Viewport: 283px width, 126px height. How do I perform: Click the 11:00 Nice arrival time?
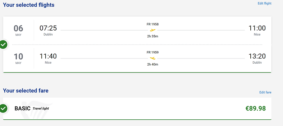tap(257, 28)
